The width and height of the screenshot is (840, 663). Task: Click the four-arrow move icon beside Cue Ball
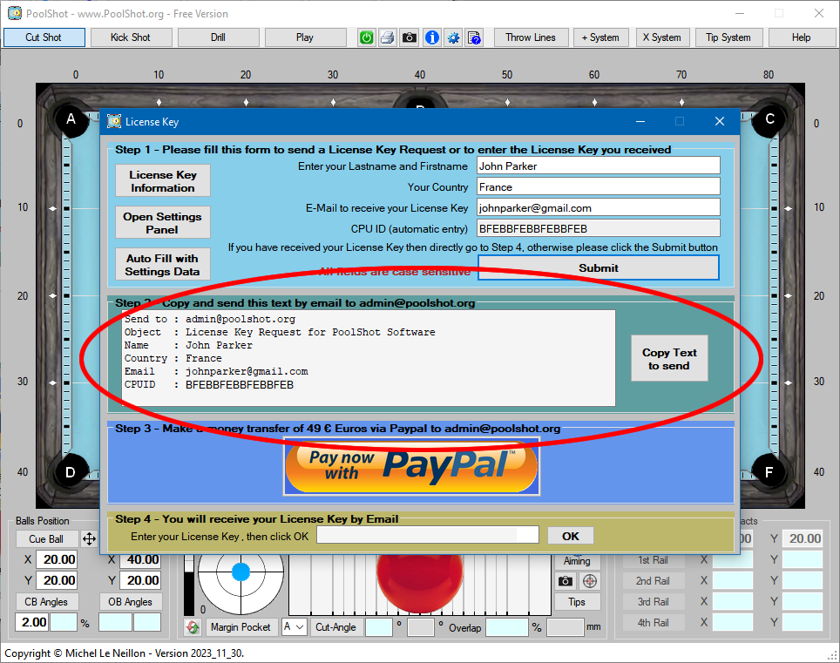pyautogui.click(x=88, y=538)
